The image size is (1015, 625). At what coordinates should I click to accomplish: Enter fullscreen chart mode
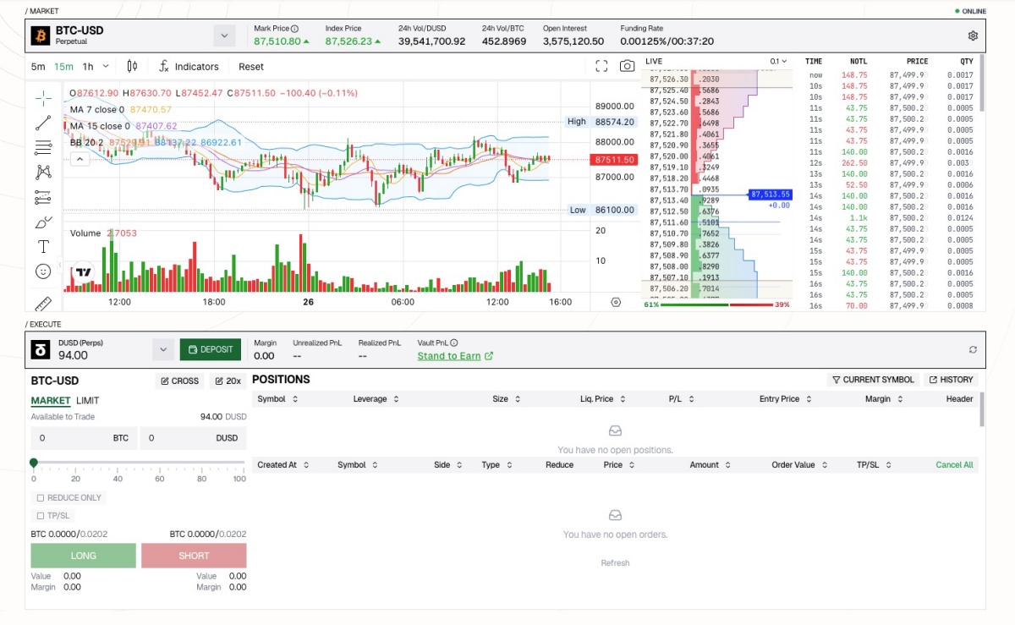pos(601,66)
